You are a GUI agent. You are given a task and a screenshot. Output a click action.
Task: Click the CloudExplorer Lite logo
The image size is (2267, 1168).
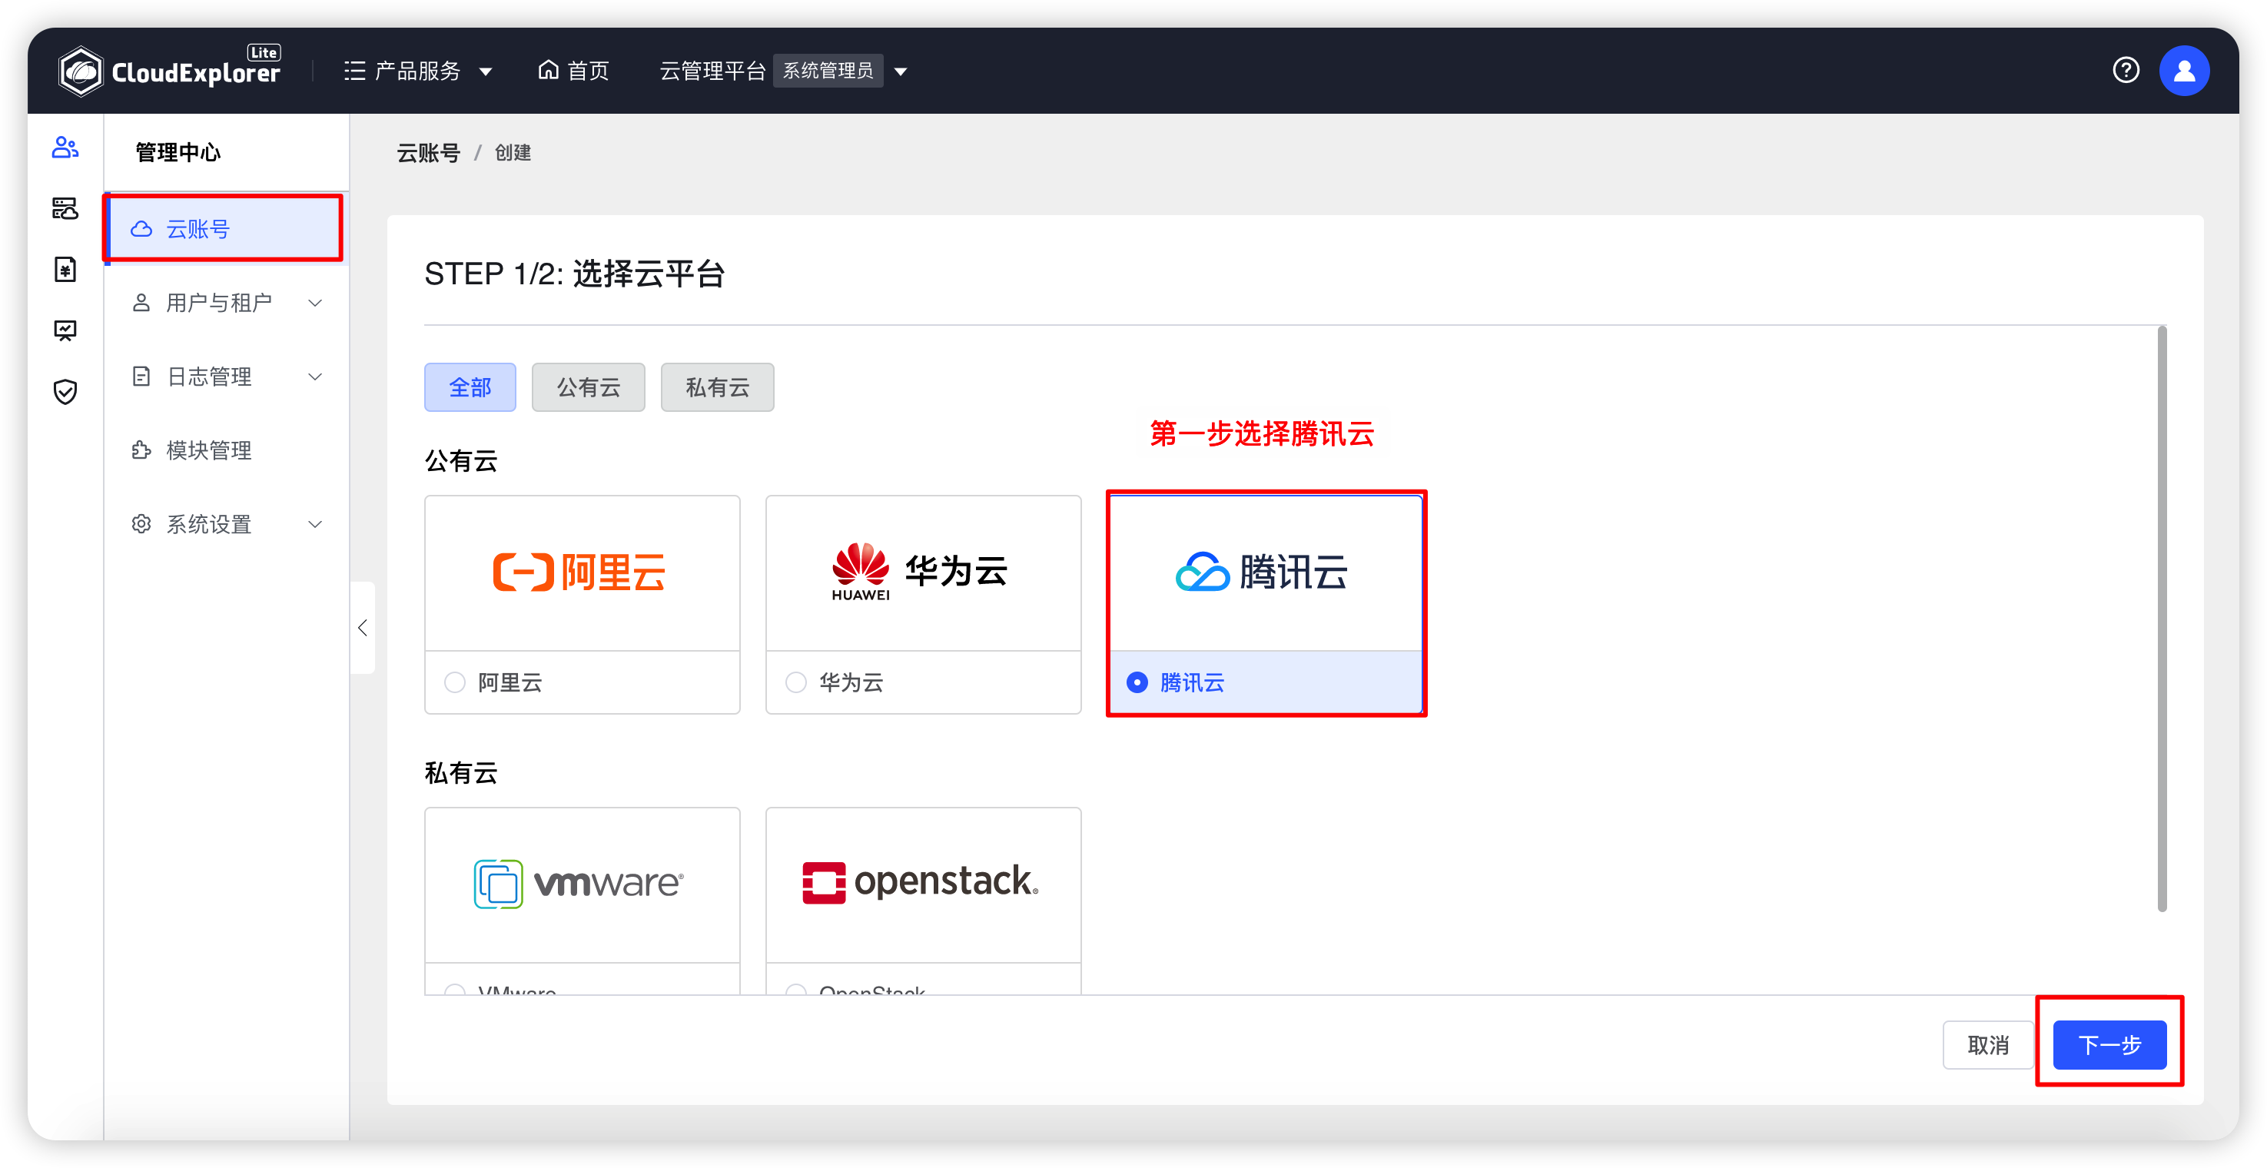coord(169,69)
